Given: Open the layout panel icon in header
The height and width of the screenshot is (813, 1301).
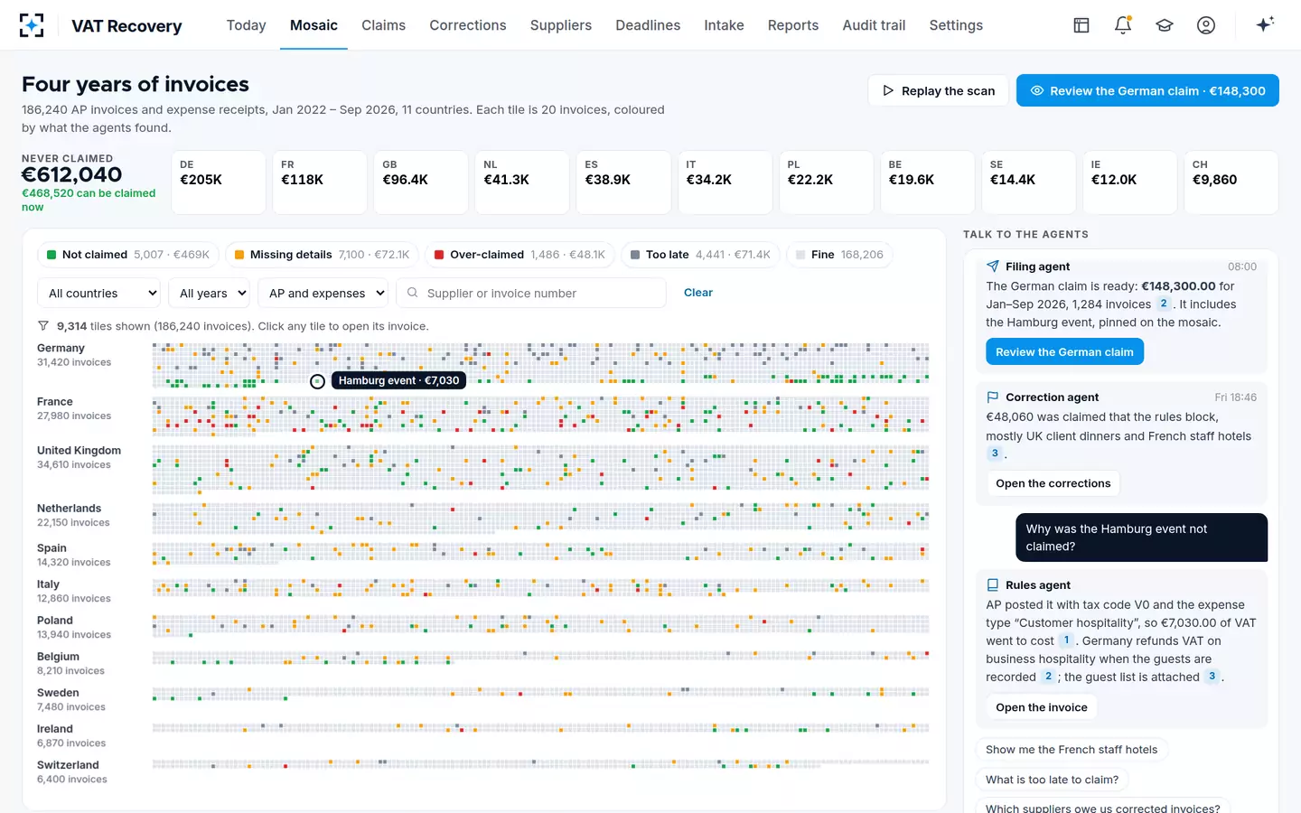Looking at the screenshot, I should pos(1081,25).
